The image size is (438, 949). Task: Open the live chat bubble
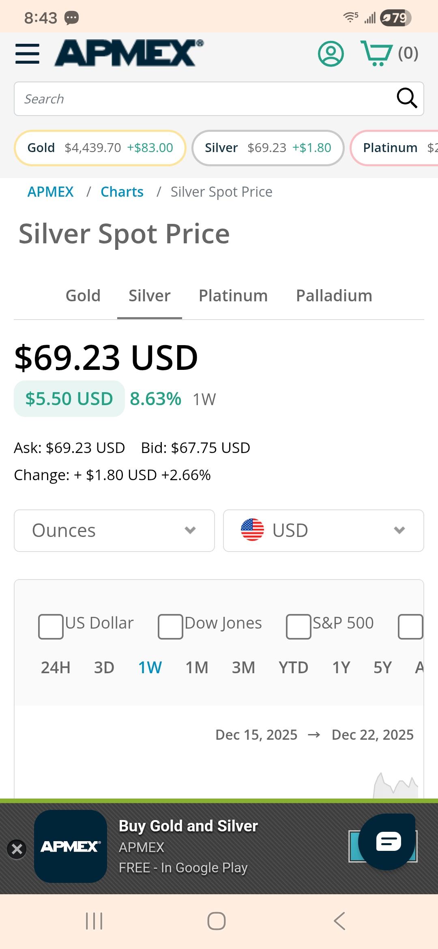387,842
